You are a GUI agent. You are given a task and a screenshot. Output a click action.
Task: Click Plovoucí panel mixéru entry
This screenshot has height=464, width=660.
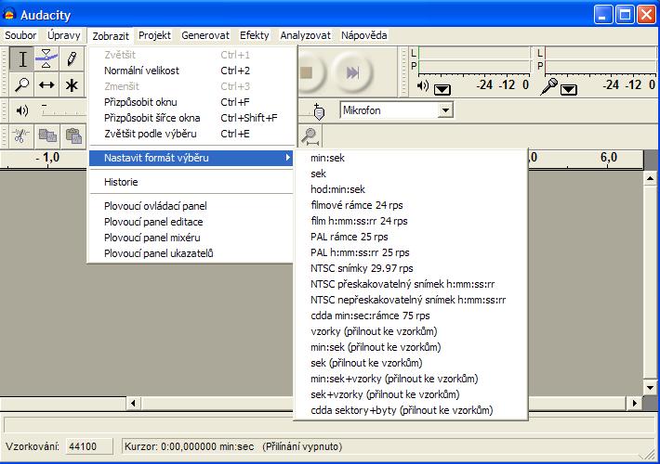155,238
